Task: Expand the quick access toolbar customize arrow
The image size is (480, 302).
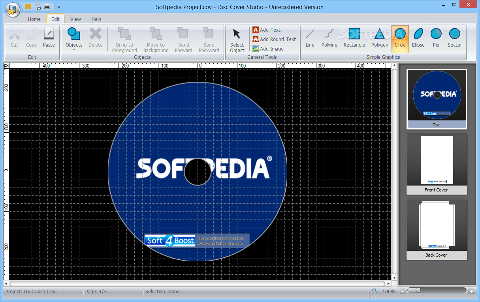Action: point(59,7)
